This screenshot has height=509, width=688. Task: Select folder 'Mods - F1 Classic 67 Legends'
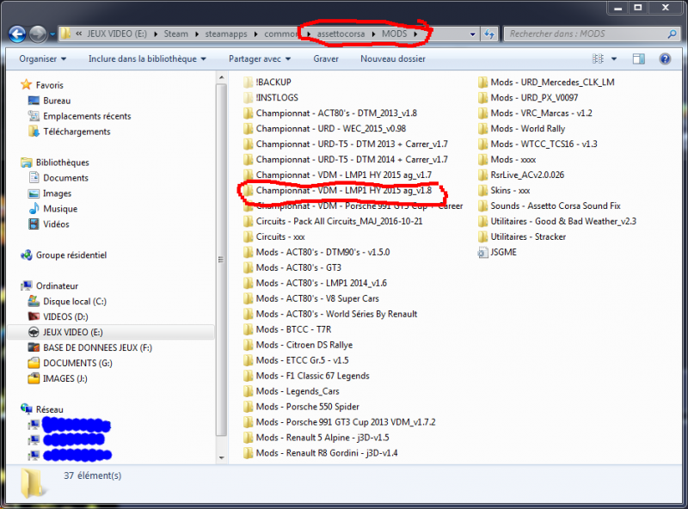312,376
